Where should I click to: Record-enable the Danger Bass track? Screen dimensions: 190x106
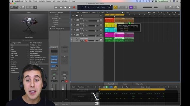(86, 41)
